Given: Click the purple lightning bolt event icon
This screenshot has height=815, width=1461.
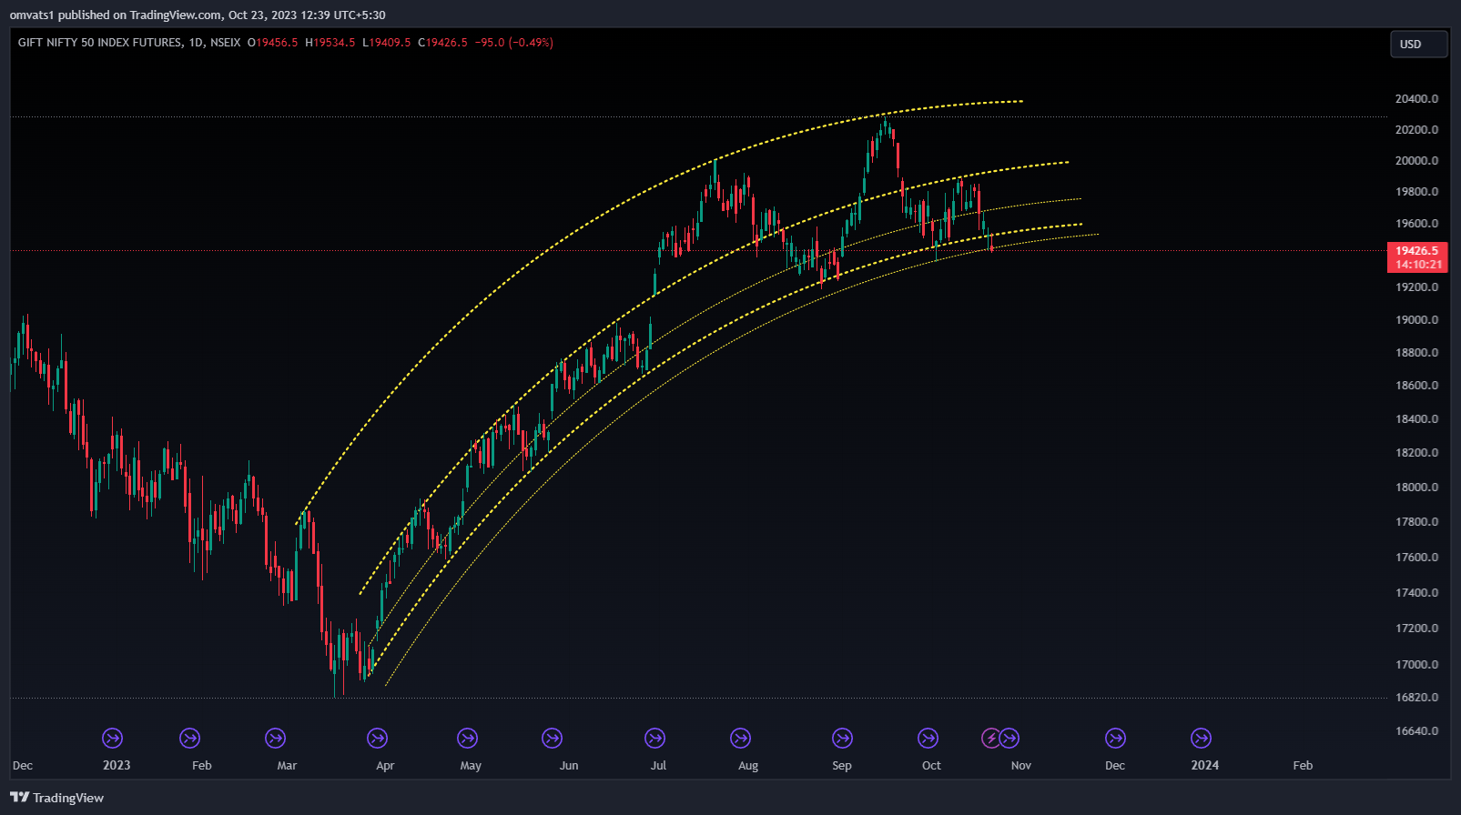Looking at the screenshot, I should (990, 738).
